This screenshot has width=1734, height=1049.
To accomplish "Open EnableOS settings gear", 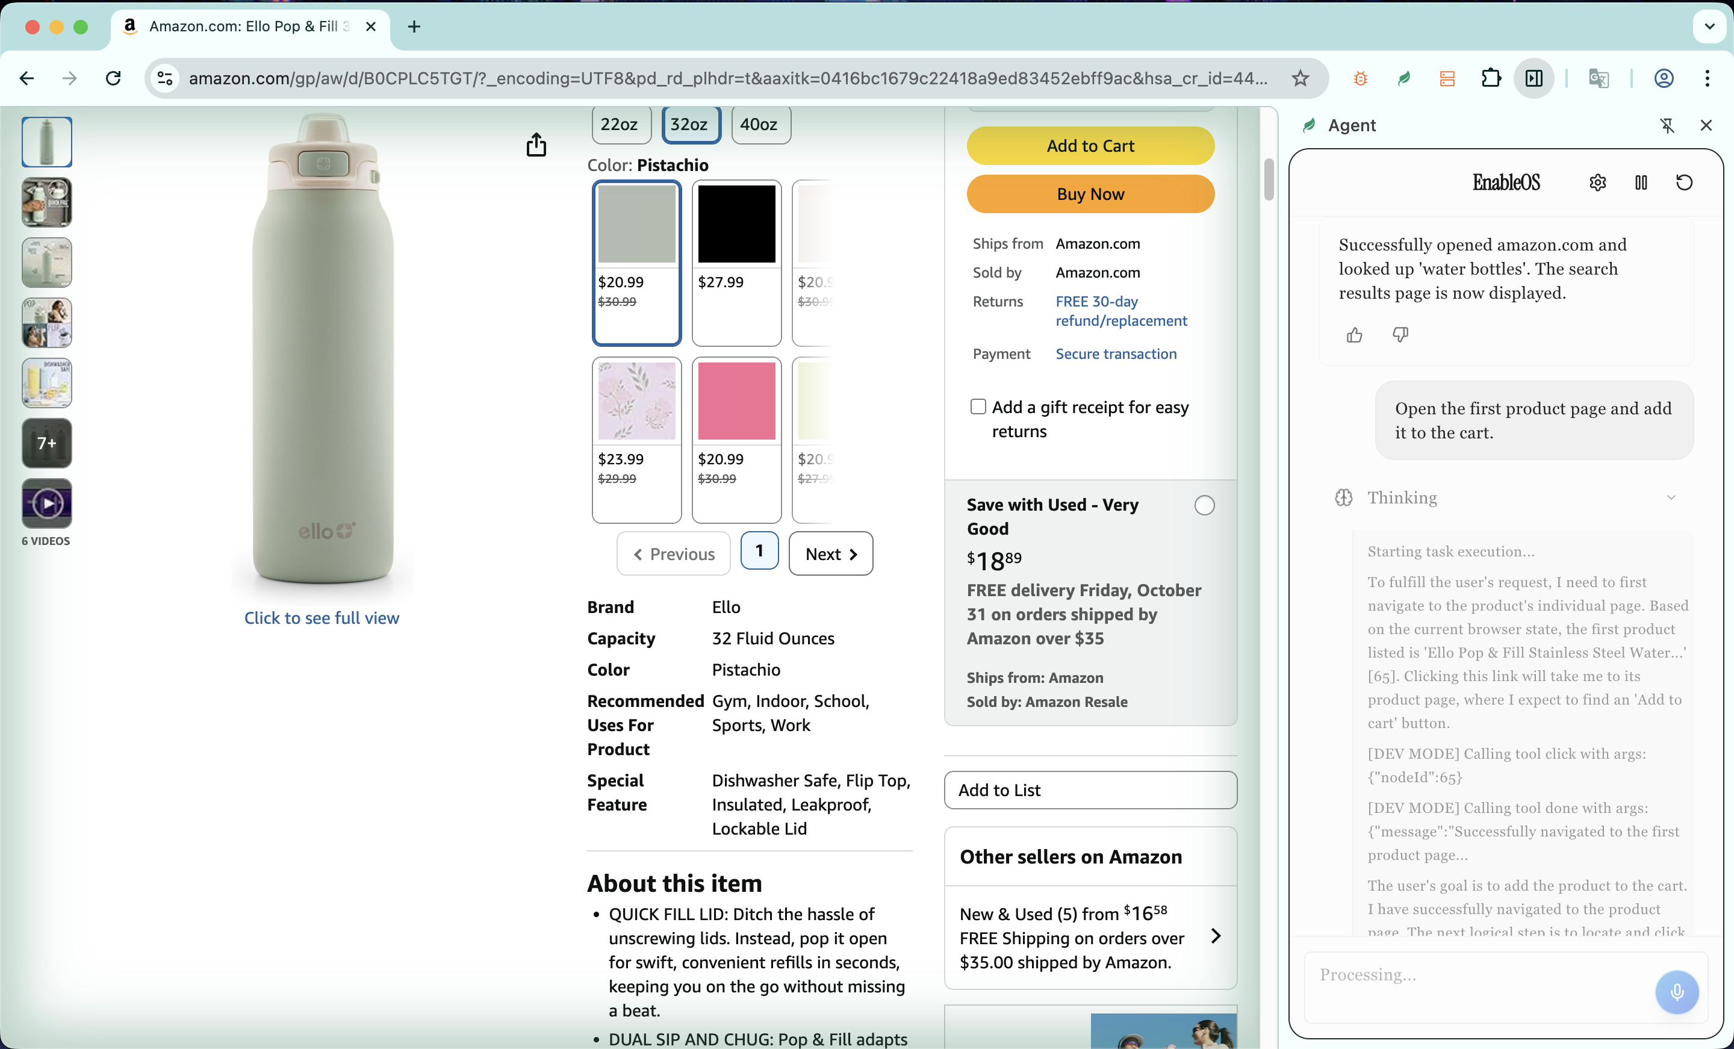I will 1597,183.
